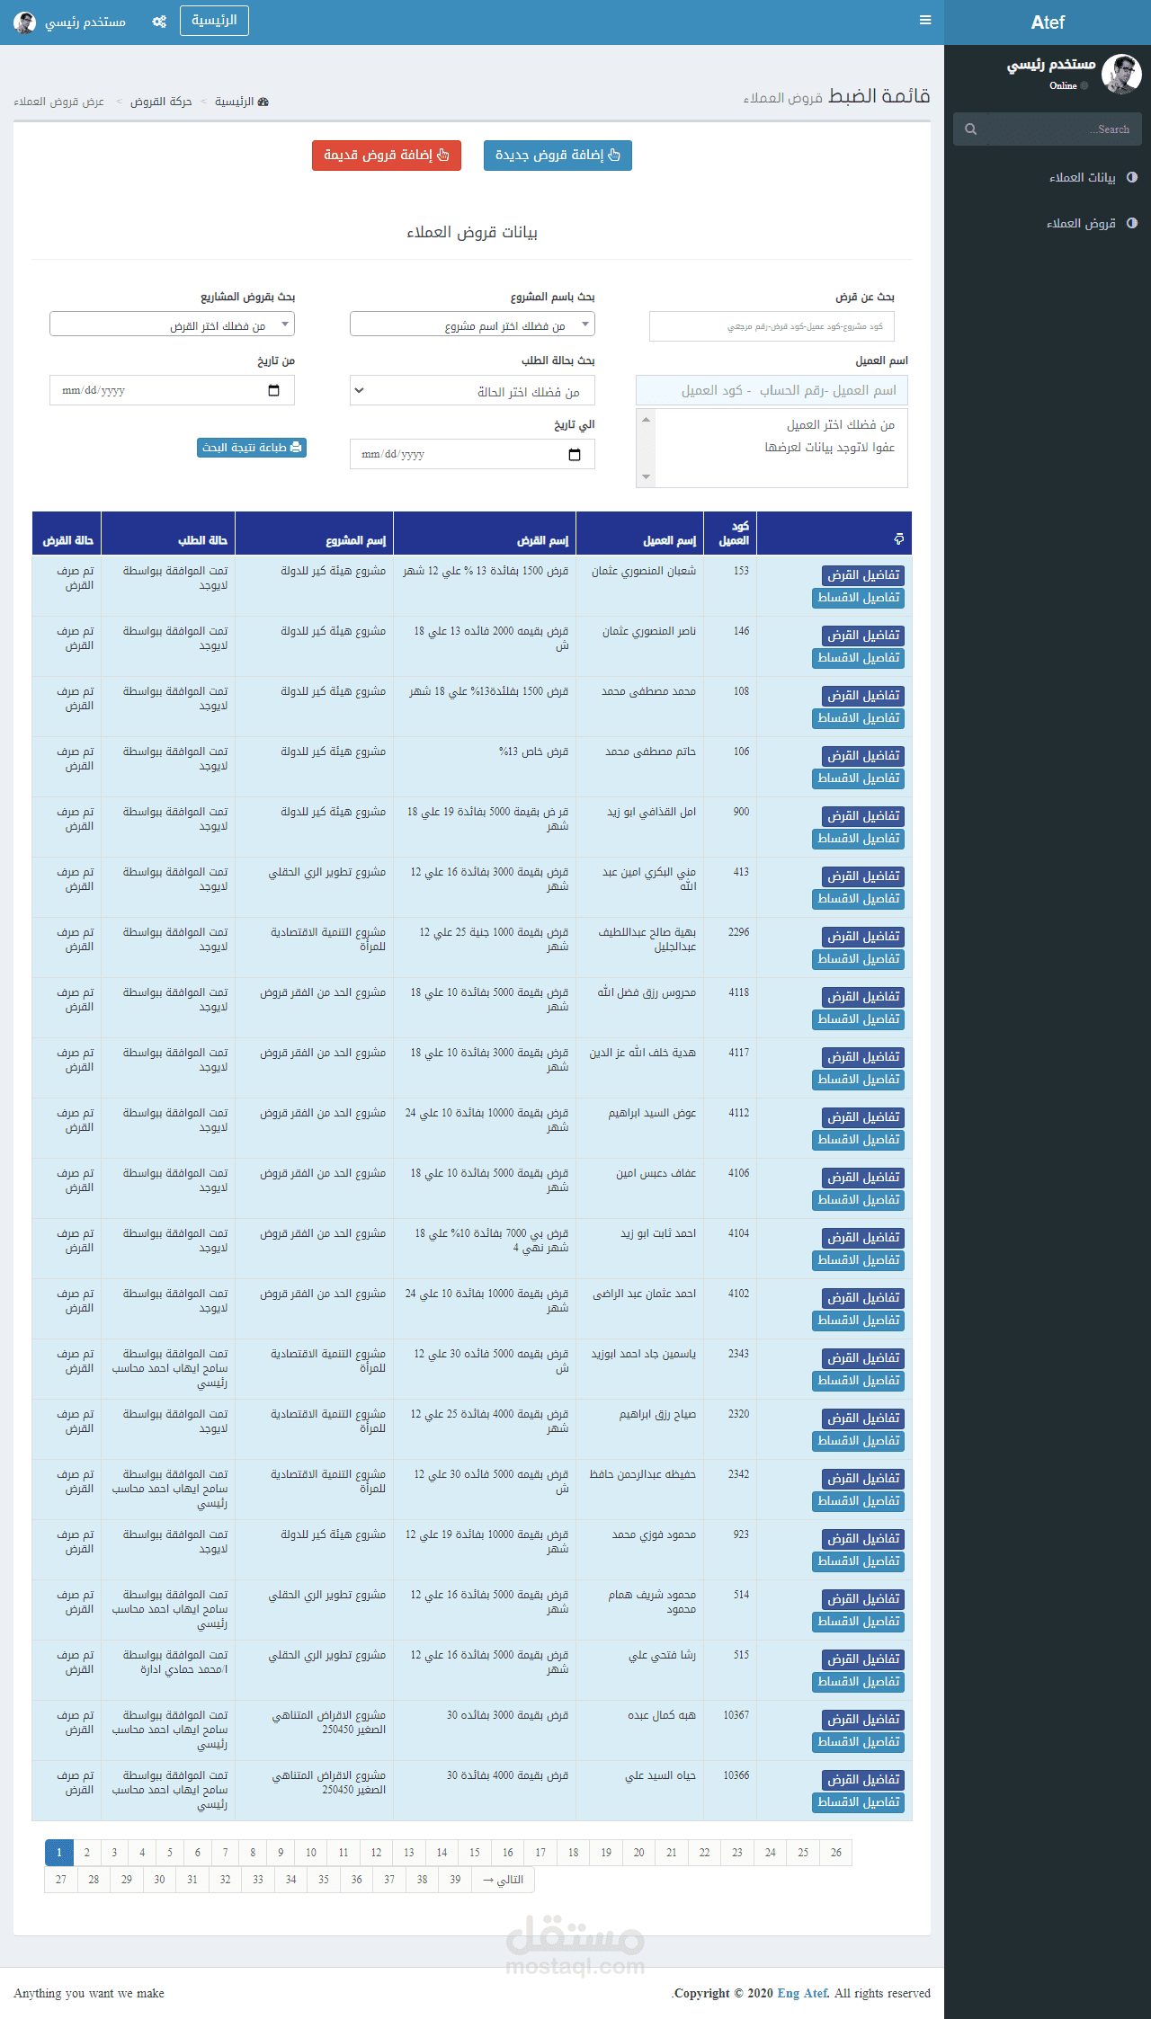Click the user avatar in the top bar

[25, 22]
